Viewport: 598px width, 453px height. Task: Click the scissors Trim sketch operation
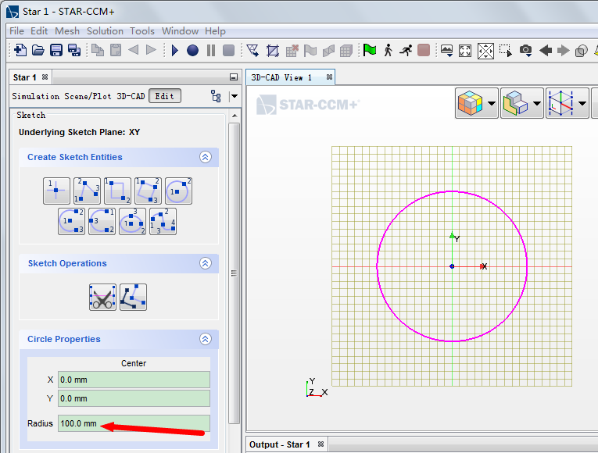[102, 297]
